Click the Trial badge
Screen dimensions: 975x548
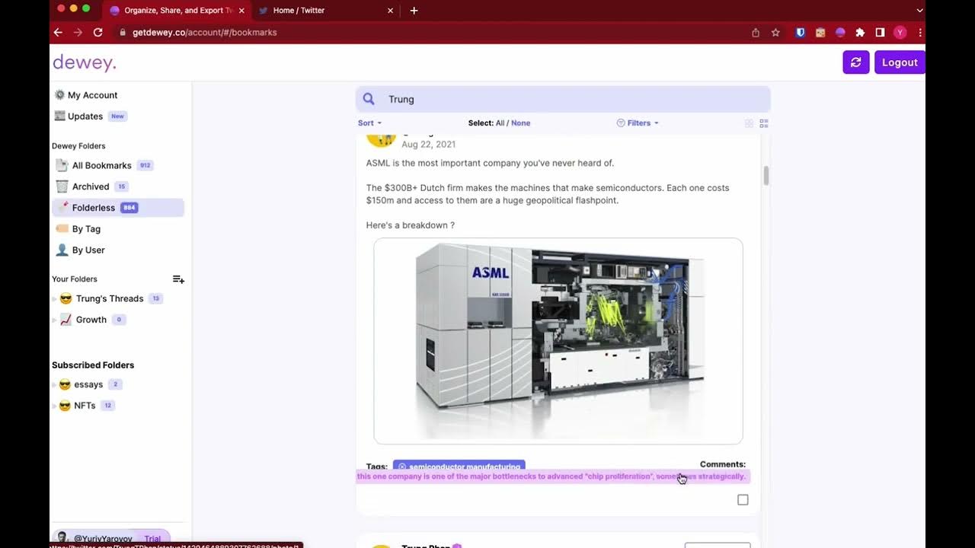tap(152, 539)
